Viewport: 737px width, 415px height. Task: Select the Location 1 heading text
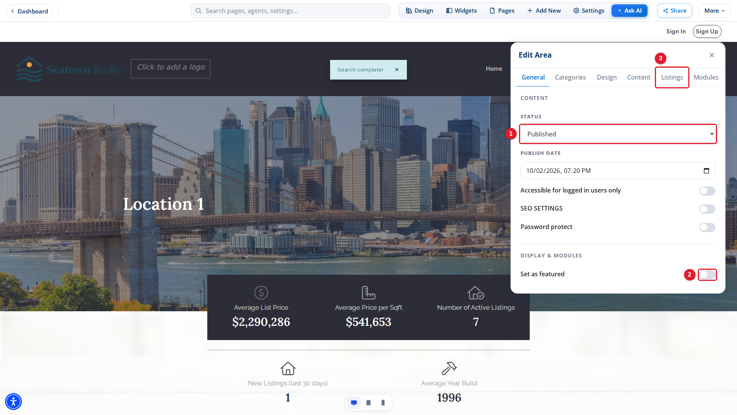(x=164, y=204)
